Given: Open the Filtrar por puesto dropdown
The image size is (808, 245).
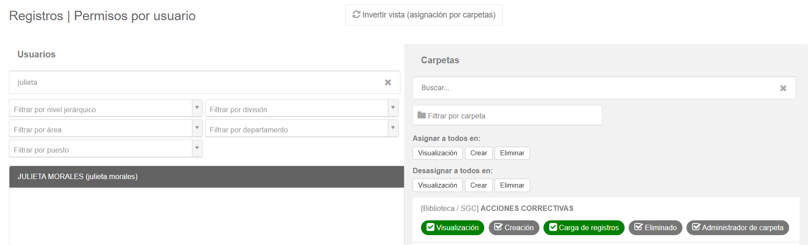Looking at the screenshot, I should 197,149.
